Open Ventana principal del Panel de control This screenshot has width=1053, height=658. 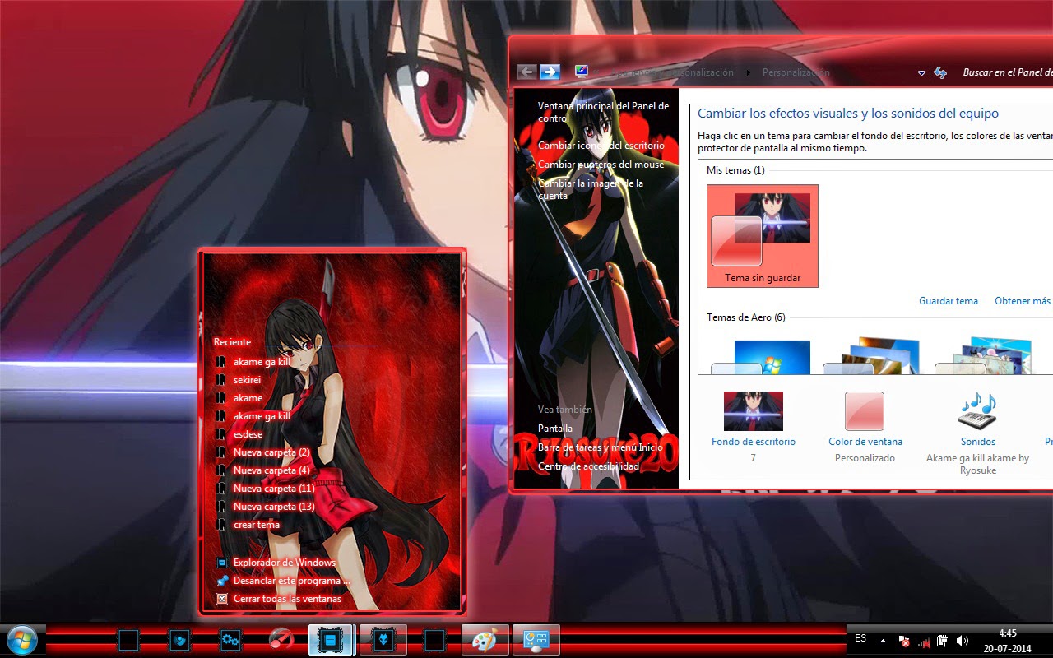pyautogui.click(x=603, y=112)
